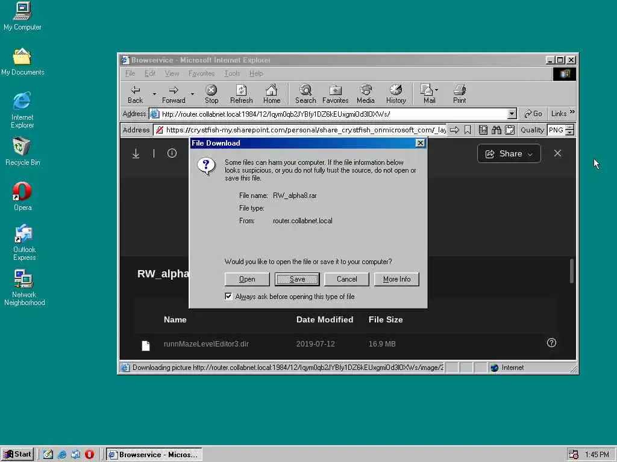Click the download arrow icon on the page
The width and height of the screenshot is (617, 462).
pos(136,153)
